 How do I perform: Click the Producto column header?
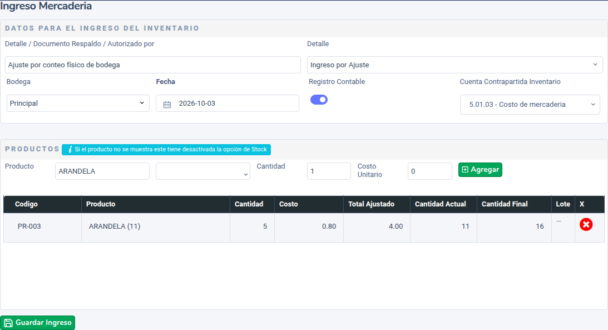156,204
